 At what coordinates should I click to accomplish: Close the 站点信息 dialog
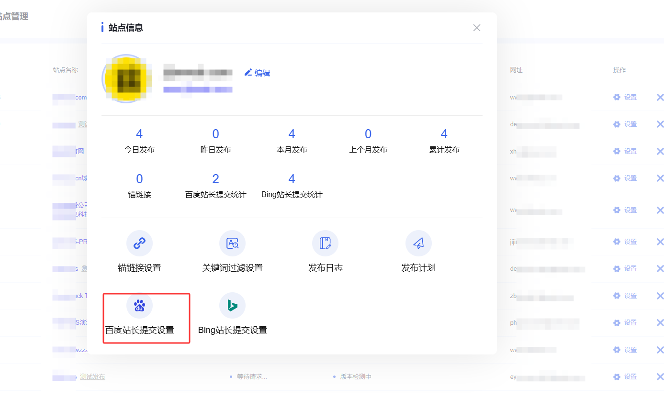coord(477,28)
